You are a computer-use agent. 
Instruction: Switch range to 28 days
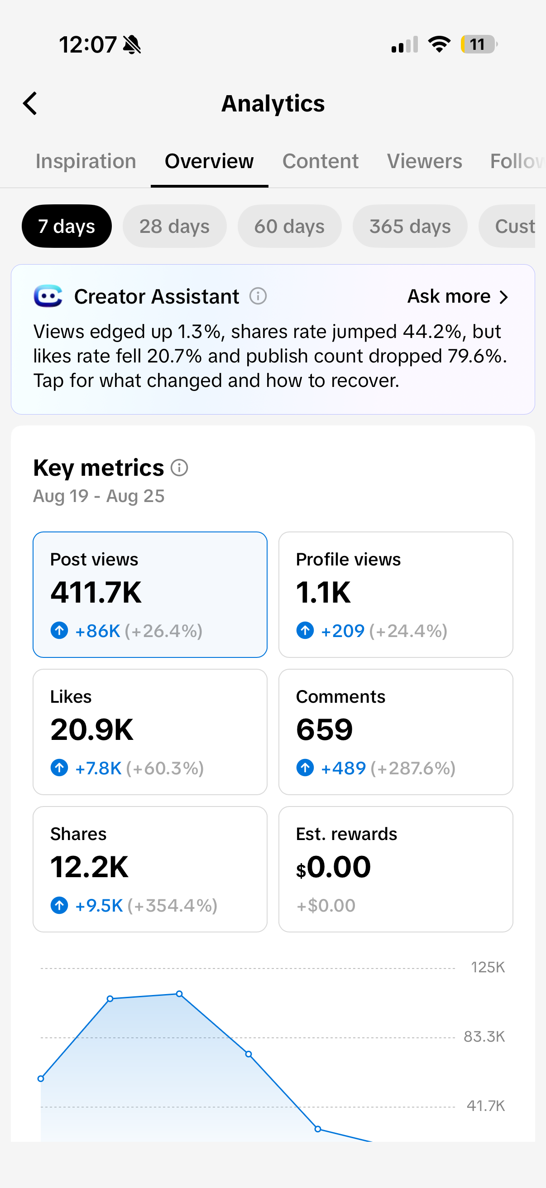point(175,226)
